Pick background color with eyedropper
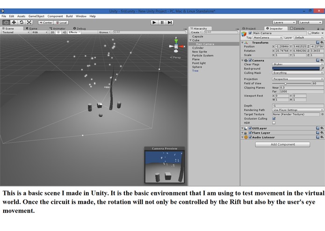This screenshot has height=231, width=325. click(x=322, y=69)
